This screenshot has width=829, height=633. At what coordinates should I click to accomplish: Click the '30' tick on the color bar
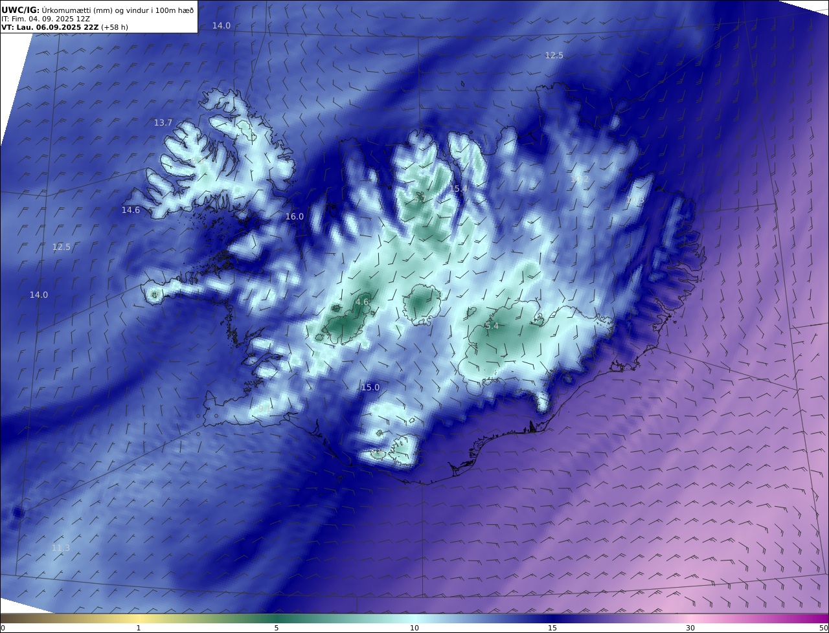tap(690, 628)
